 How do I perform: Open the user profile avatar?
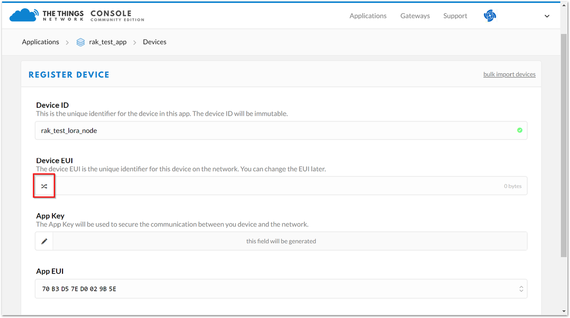point(490,16)
